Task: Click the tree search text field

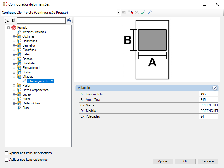Action: click(x=41, y=20)
